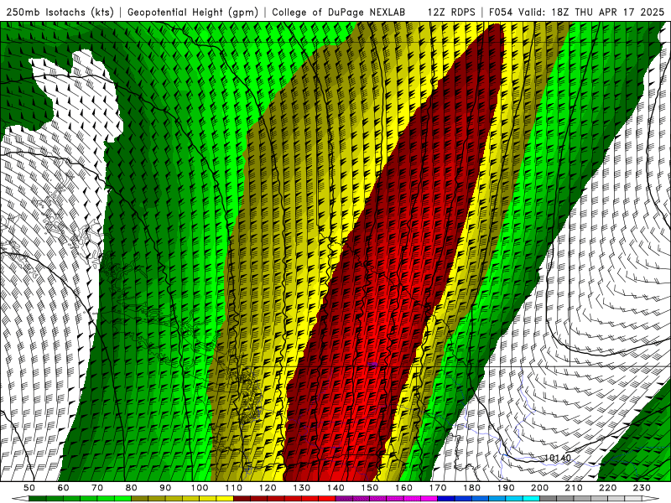Pick the lightest gray swatch, 225–230 kts
The width and height of the screenshot is (671, 503).
[x=633, y=498]
